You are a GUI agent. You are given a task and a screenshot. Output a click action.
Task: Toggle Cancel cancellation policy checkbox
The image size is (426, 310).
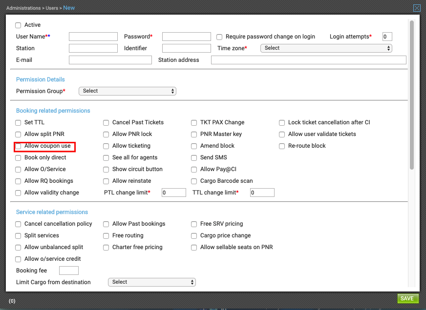click(x=18, y=224)
